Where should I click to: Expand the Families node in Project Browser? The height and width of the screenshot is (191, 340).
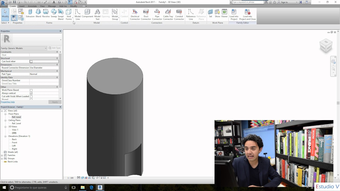2,155
